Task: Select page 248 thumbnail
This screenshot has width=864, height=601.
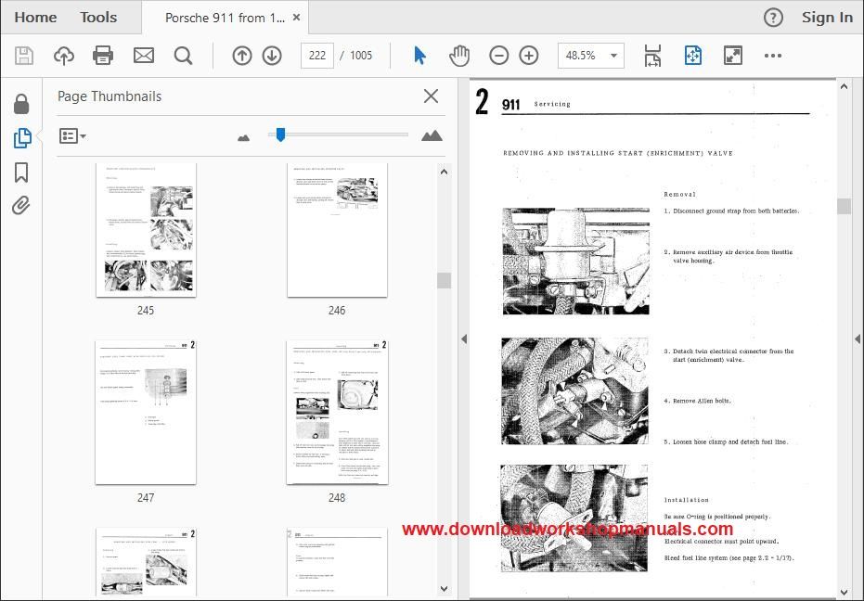Action: [337, 413]
